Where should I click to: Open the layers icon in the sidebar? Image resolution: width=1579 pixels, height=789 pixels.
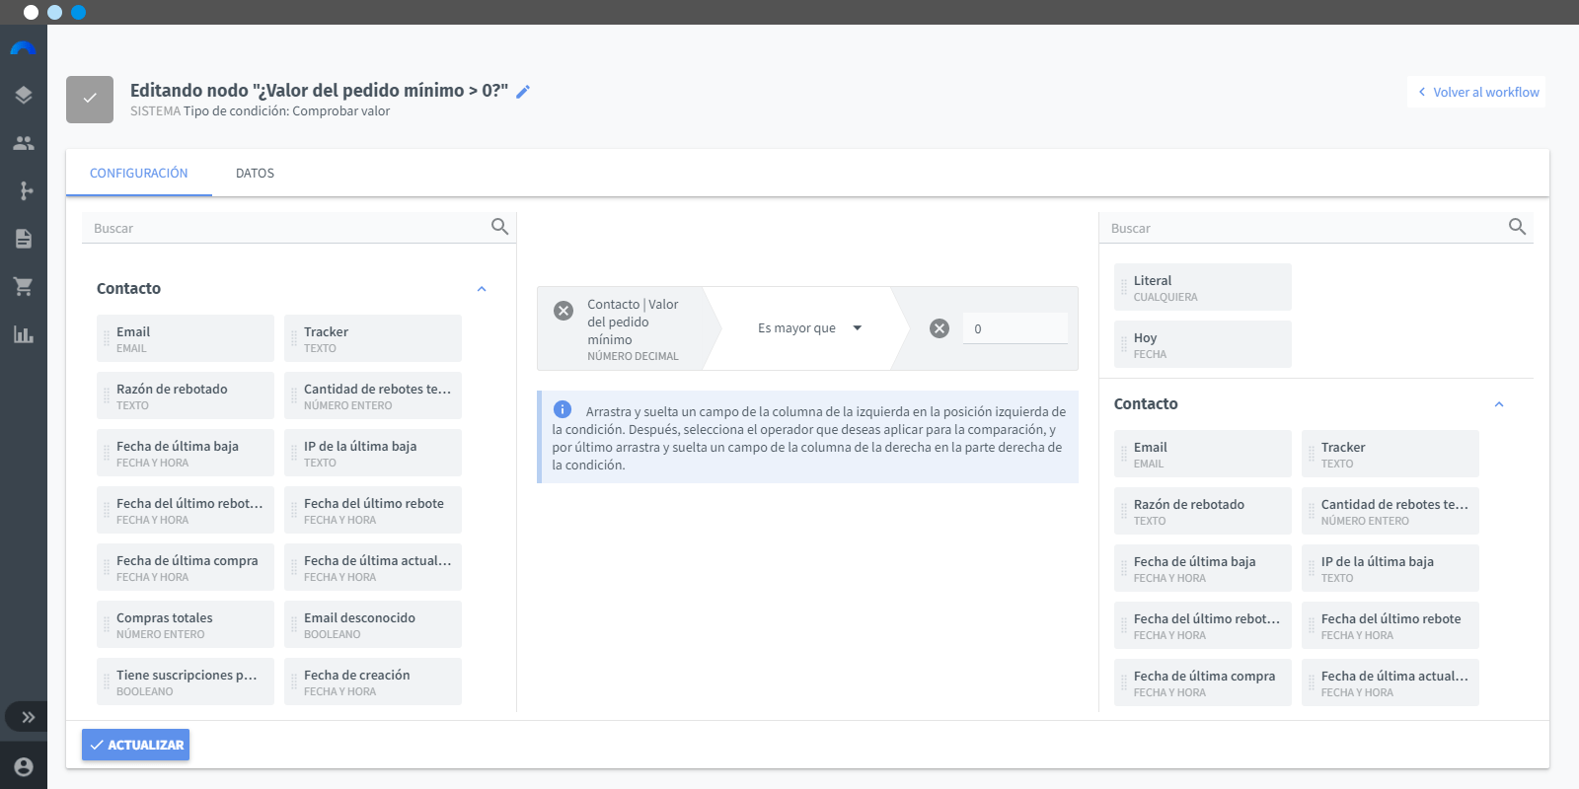[x=24, y=95]
